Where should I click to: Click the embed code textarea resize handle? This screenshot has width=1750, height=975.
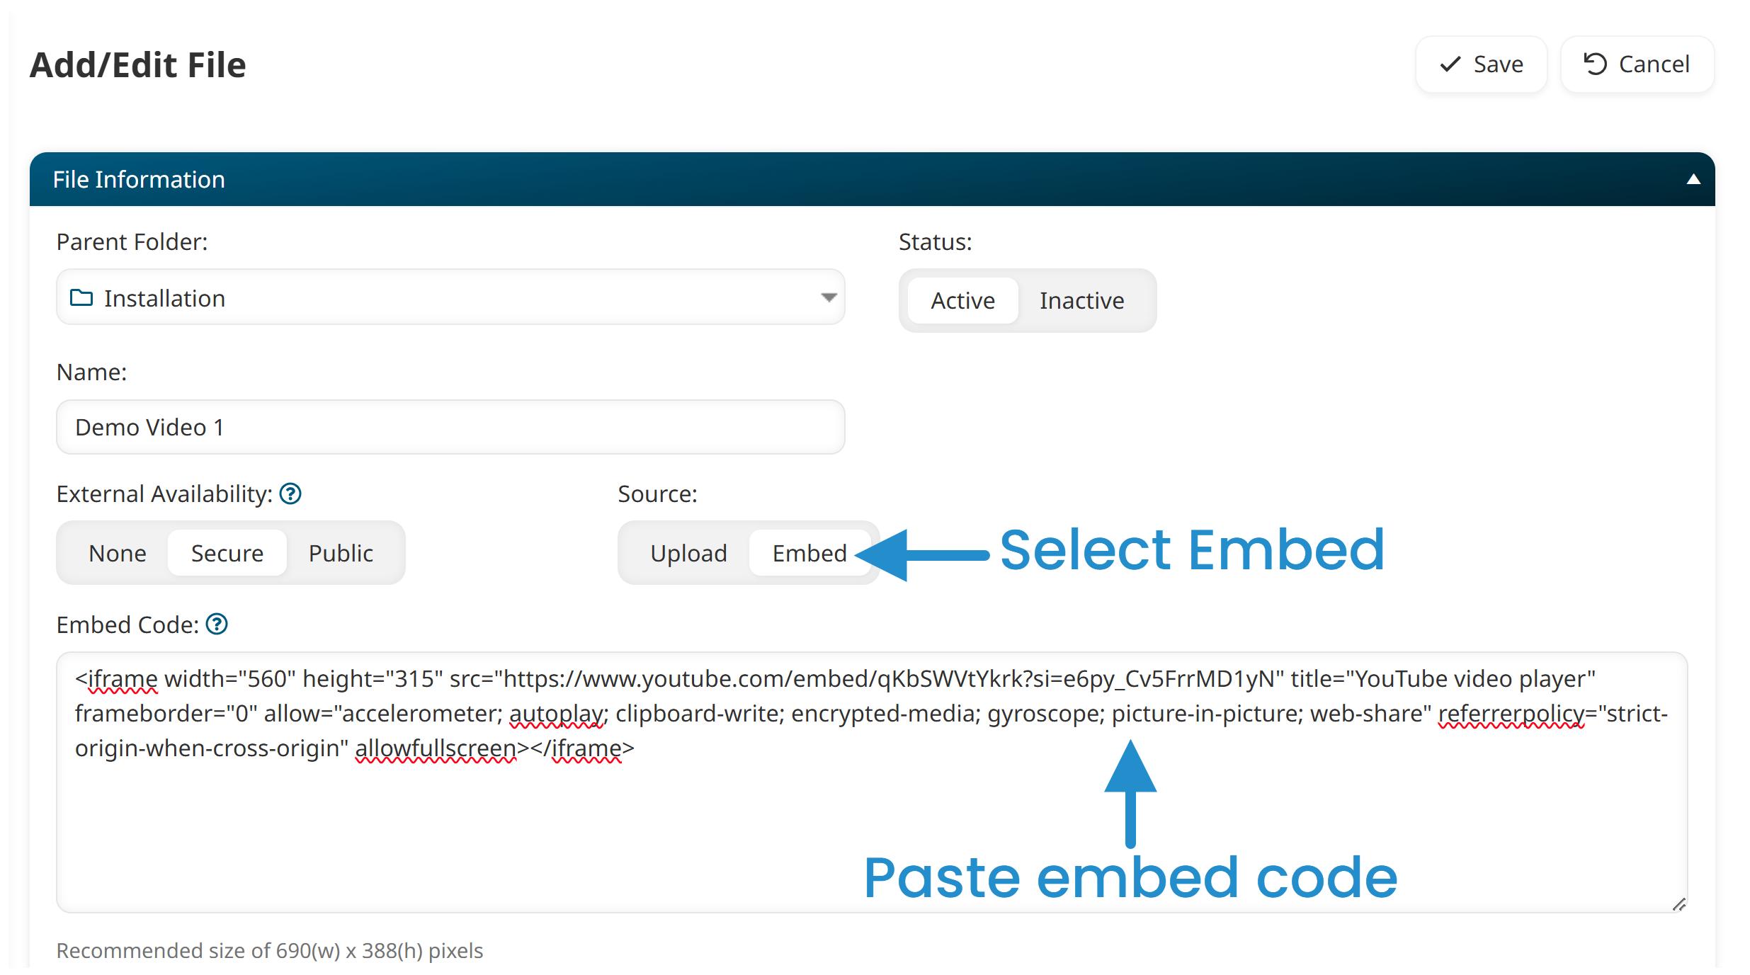click(x=1678, y=904)
